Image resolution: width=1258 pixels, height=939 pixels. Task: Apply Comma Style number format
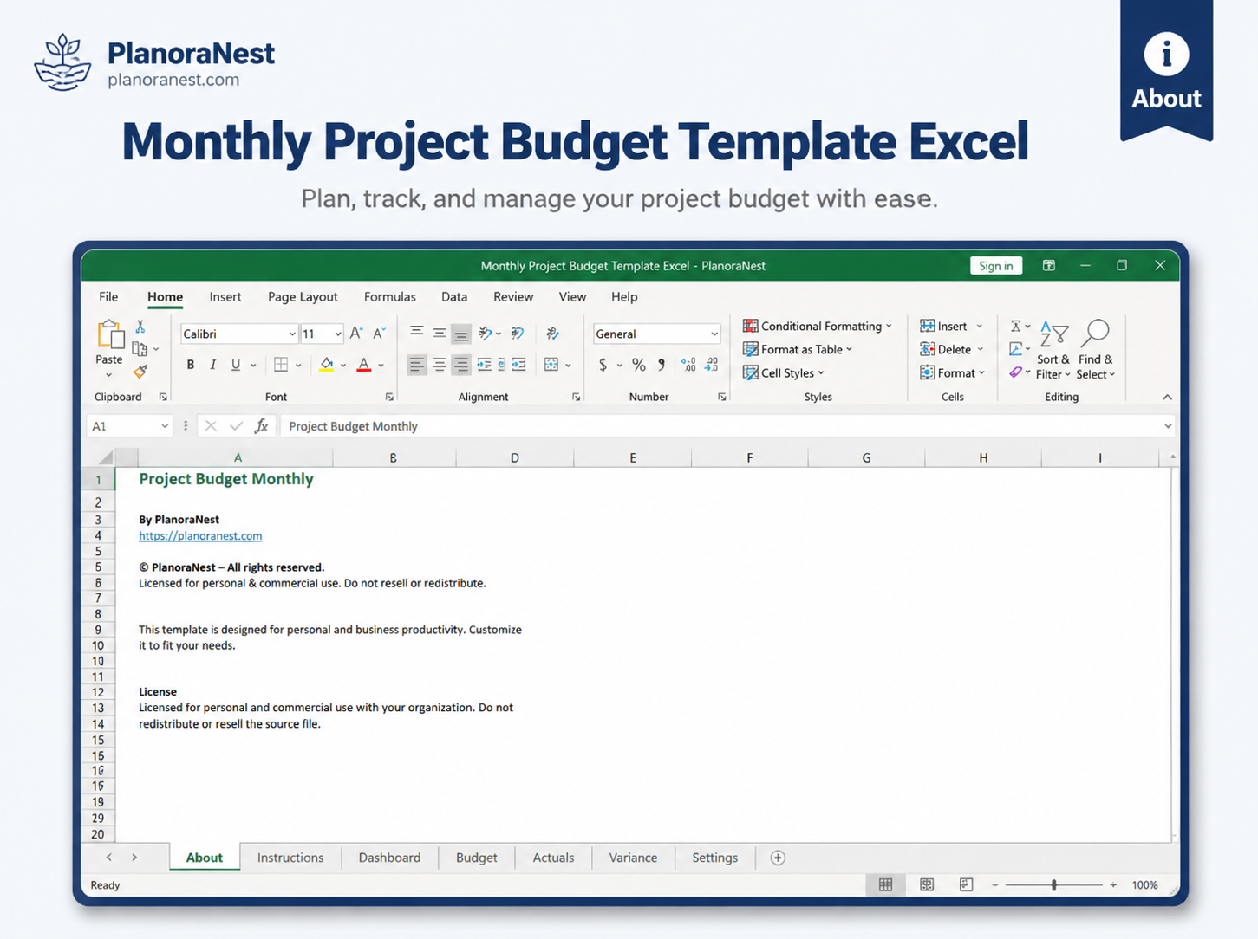pyautogui.click(x=662, y=365)
